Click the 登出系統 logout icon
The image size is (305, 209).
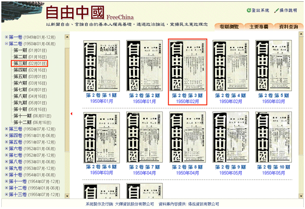click(249, 10)
